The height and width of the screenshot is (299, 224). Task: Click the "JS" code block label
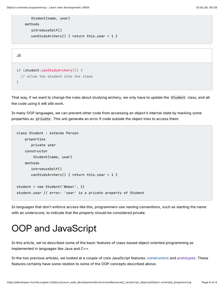click(x=19, y=55)
